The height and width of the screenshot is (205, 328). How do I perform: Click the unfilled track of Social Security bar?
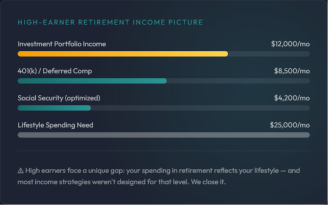click(x=201, y=108)
